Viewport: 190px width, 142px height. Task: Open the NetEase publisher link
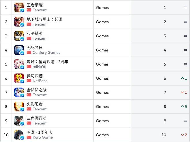coord(40,81)
